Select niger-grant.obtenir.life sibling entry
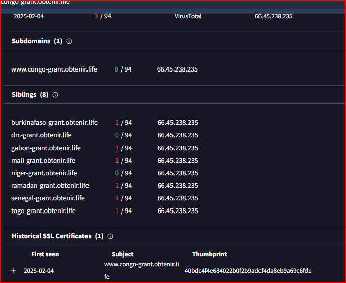Screen dimensions: 346x283 [x=44, y=173]
